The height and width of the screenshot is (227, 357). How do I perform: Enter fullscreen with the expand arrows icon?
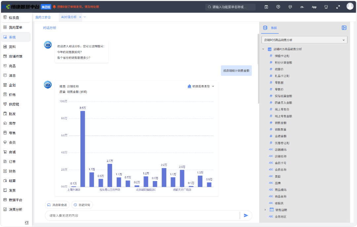(338, 7)
